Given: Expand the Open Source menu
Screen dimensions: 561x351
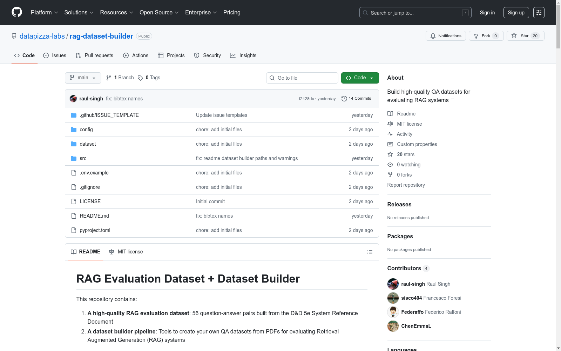Looking at the screenshot, I should 159,13.
